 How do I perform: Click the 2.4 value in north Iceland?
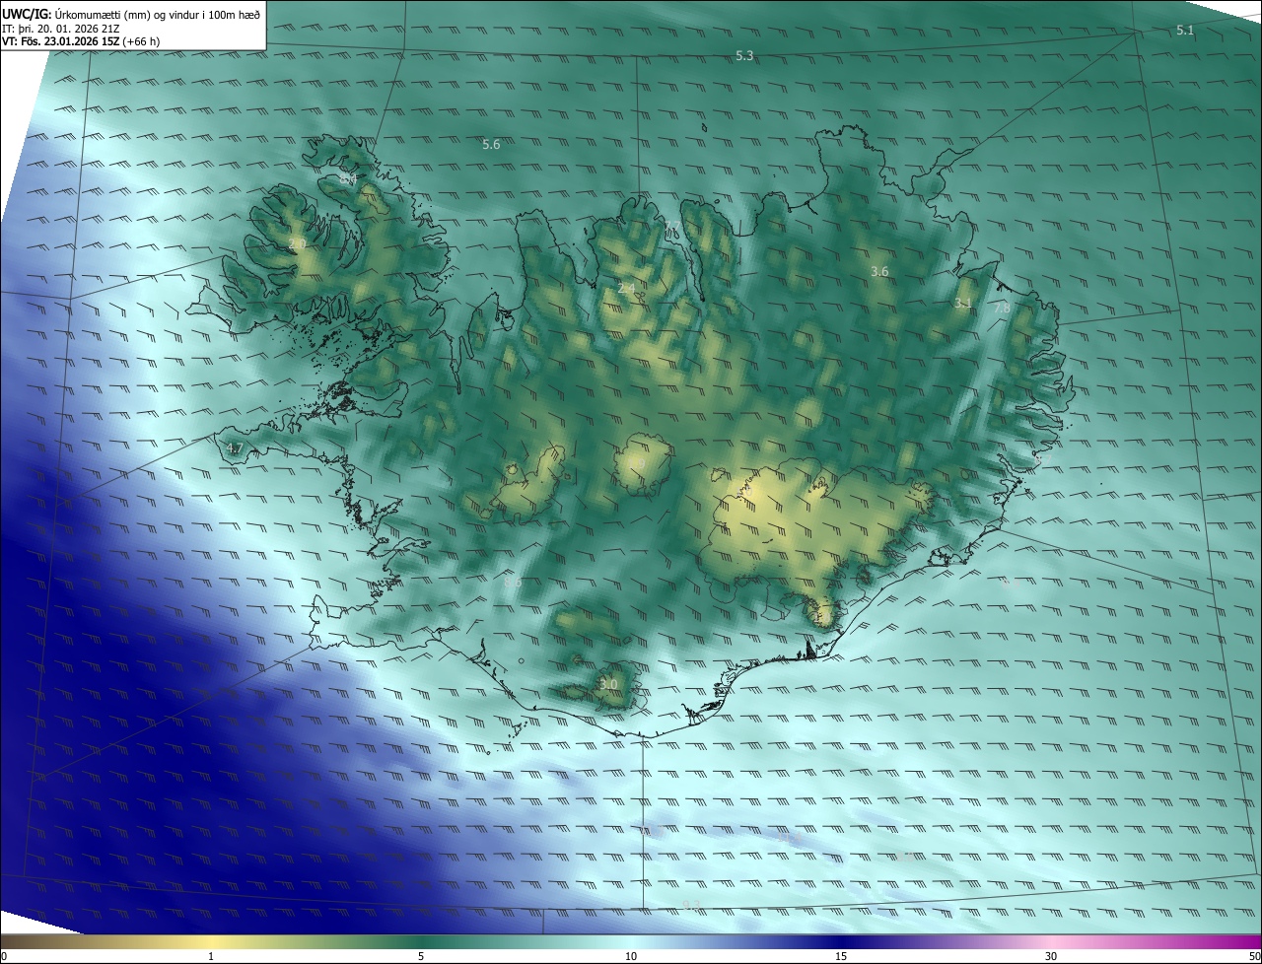click(x=626, y=289)
